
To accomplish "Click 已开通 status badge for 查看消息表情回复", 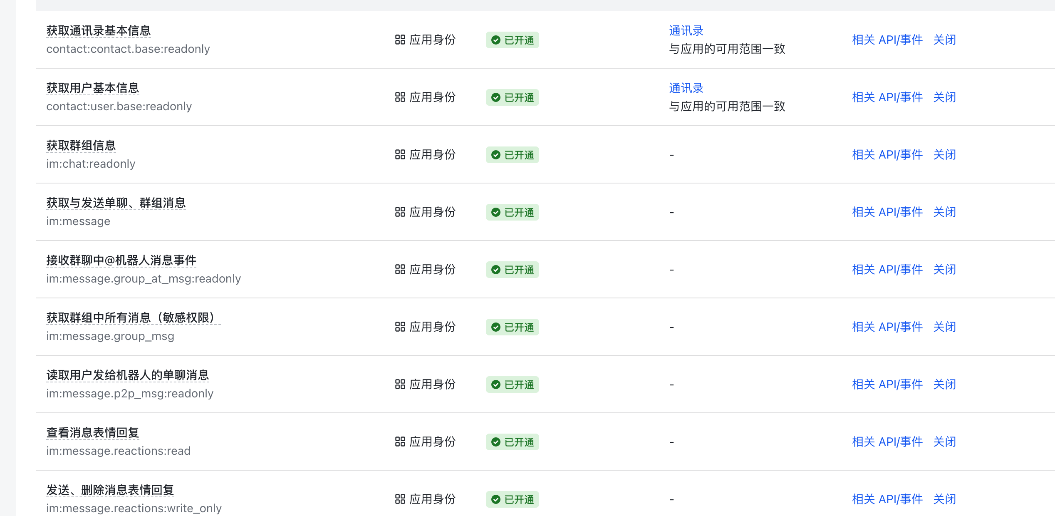I will point(513,442).
